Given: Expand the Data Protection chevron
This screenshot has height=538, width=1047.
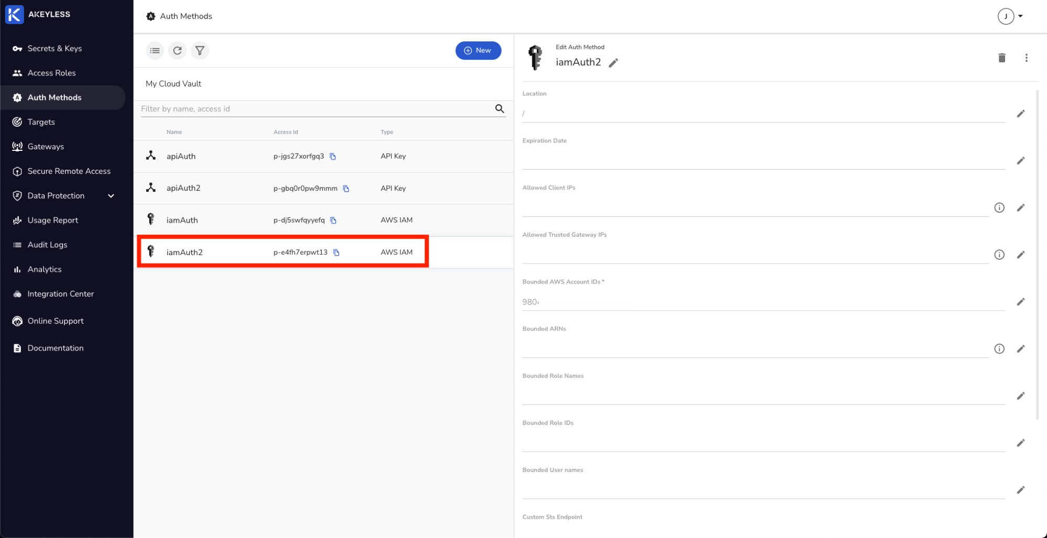Looking at the screenshot, I should [x=111, y=196].
